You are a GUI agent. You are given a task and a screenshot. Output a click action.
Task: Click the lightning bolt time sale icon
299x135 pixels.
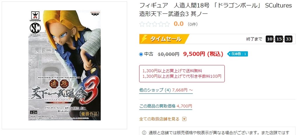144,39
